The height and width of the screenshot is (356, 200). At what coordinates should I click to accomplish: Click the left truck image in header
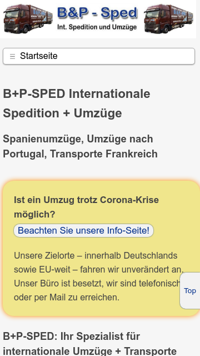[28, 19]
